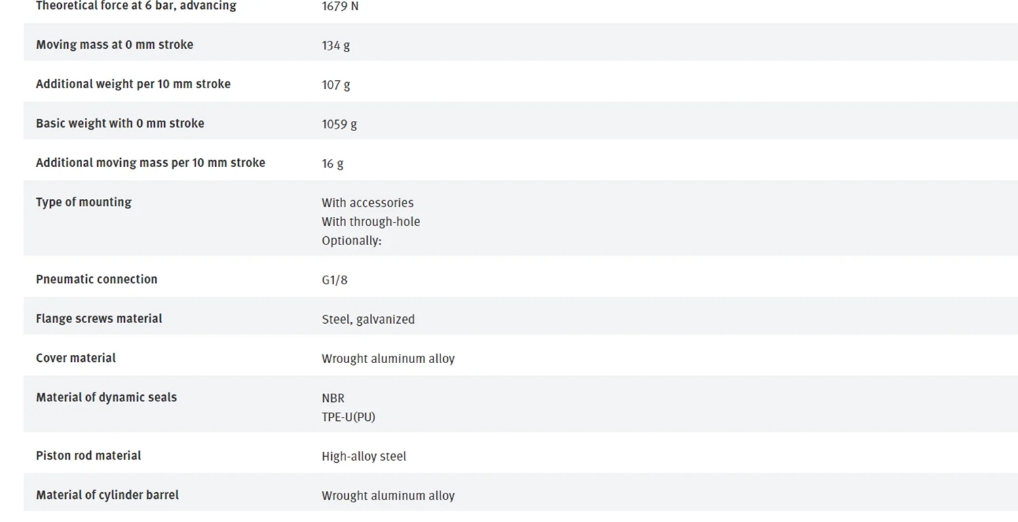Select the 134 g value

pyautogui.click(x=335, y=45)
